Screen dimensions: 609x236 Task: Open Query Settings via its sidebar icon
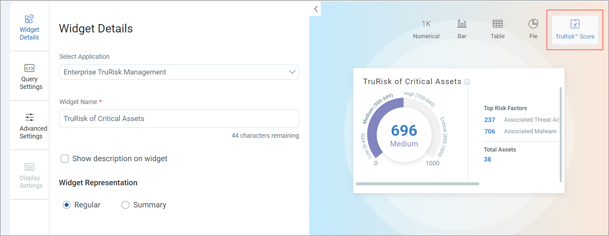(x=29, y=76)
